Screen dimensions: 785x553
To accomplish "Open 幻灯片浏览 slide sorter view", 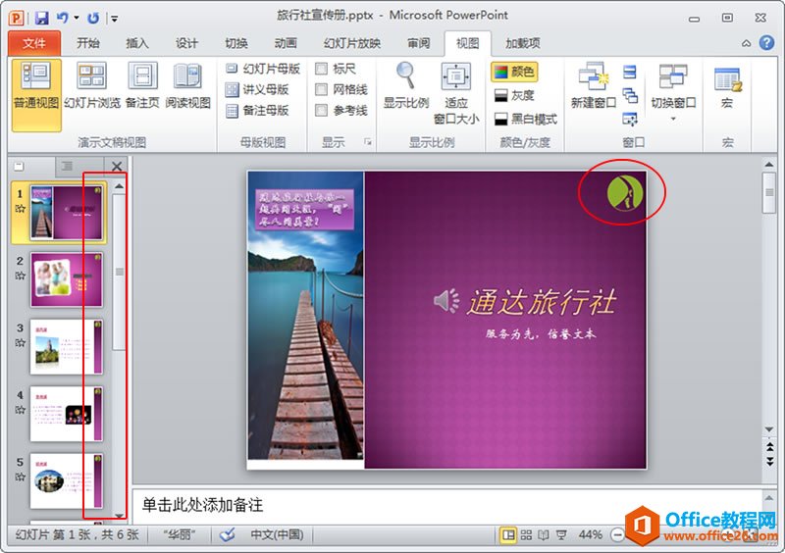I will coord(92,86).
